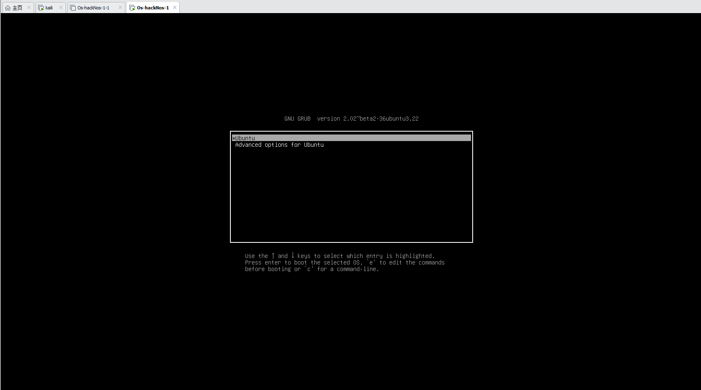The height and width of the screenshot is (390, 701).
Task: Switch to the 主页 home tab
Action: pos(17,7)
